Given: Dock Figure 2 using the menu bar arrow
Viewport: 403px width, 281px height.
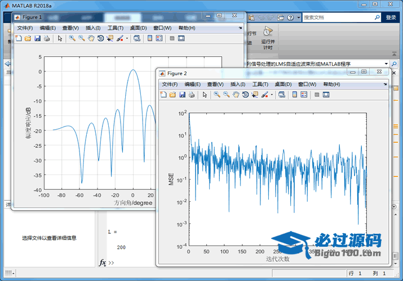Looking at the screenshot, I should (x=385, y=84).
